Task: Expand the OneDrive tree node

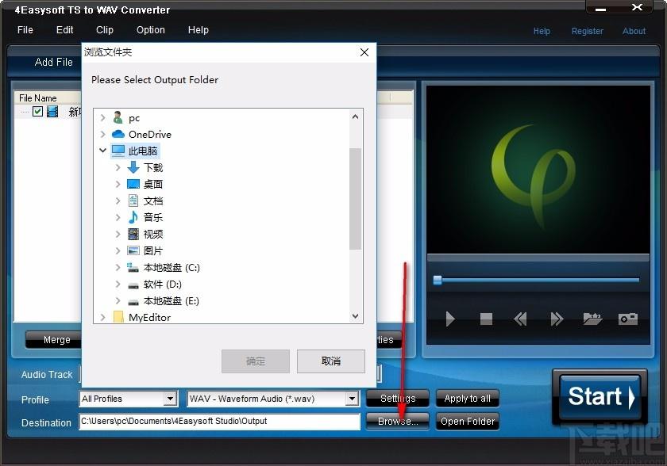Action: coord(102,134)
